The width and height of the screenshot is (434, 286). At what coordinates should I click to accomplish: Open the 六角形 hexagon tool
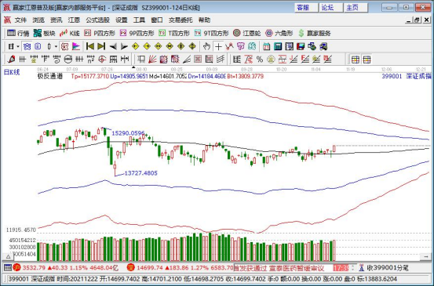coord(279,33)
